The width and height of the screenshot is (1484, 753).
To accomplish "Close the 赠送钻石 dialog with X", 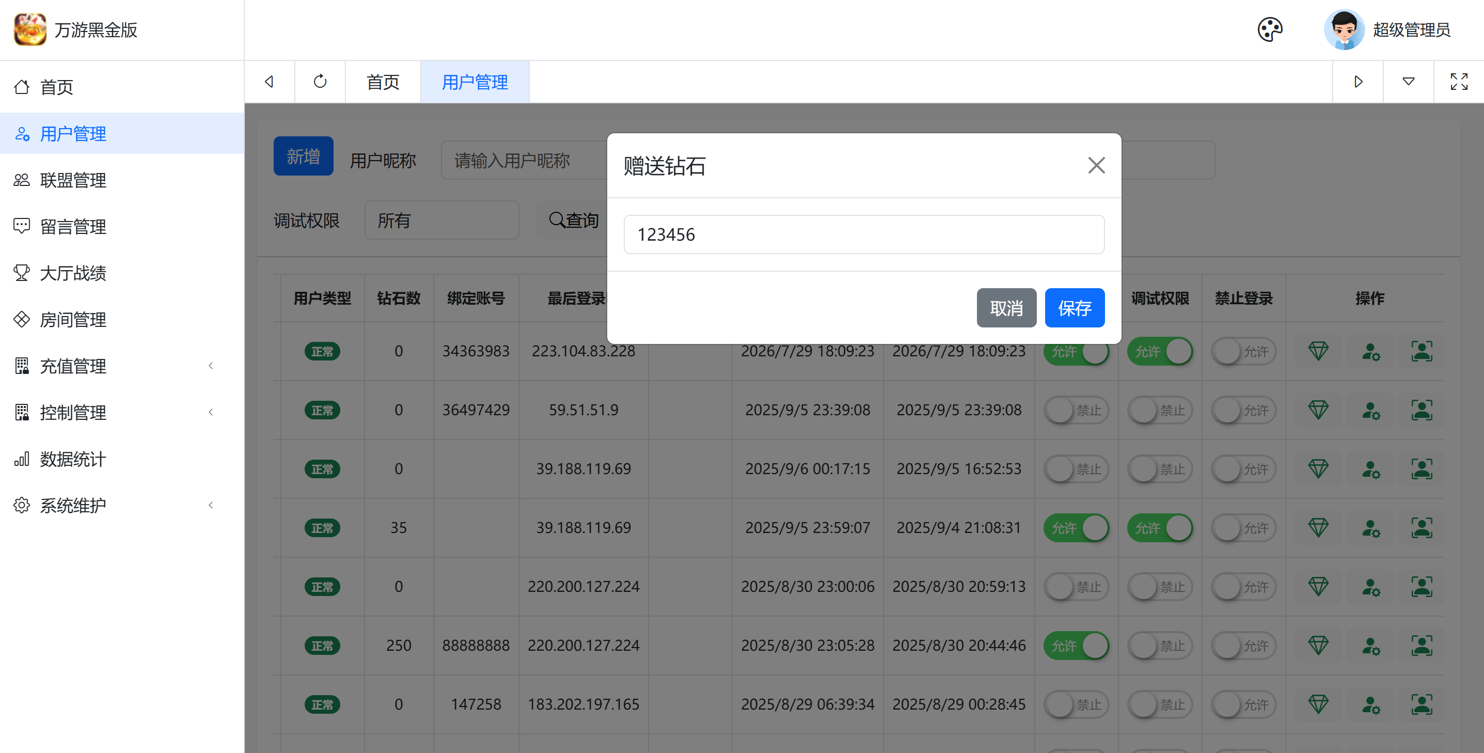I will click(x=1096, y=166).
